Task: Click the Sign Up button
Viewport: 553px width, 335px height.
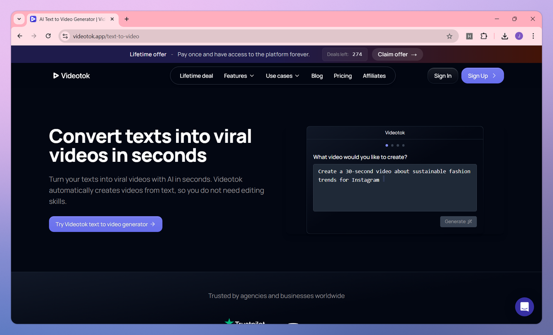Action: [x=482, y=76]
